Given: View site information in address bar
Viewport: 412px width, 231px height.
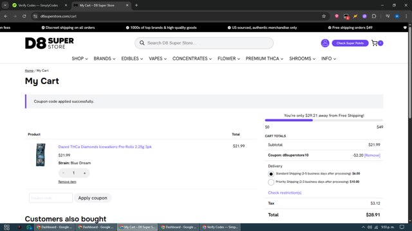Looking at the screenshot, I should pos(35,16).
